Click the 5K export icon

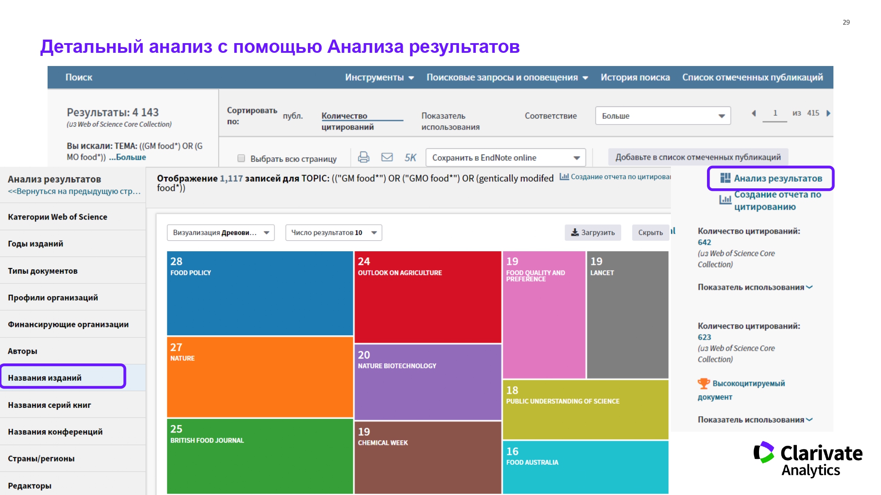[410, 158]
